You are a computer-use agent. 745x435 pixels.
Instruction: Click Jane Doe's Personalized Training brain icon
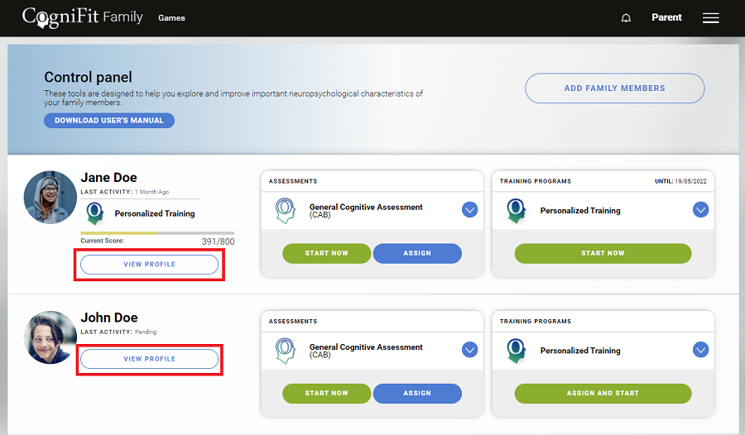coord(94,213)
